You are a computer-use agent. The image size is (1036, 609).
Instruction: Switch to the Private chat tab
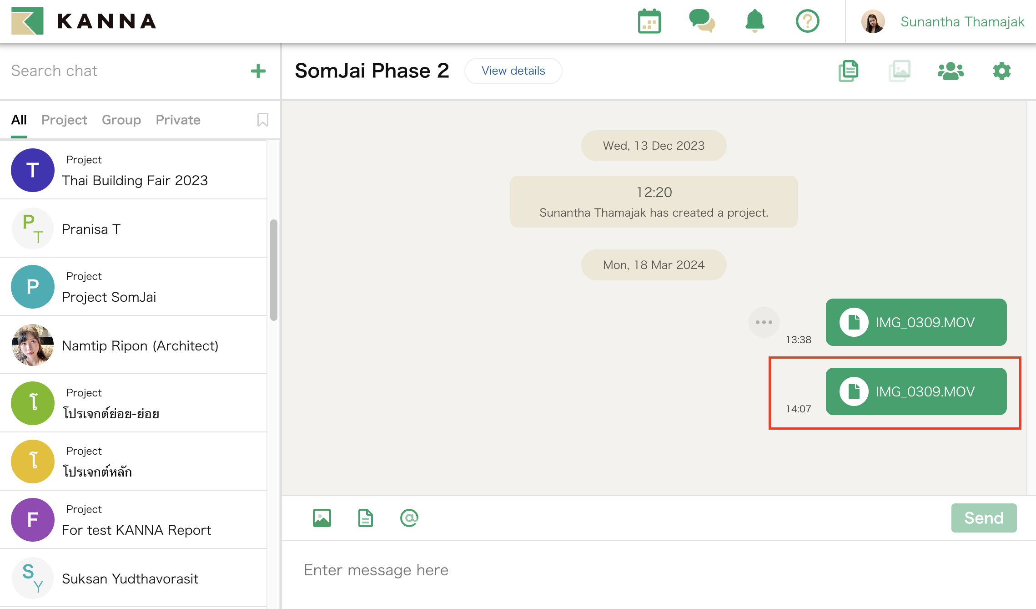[x=178, y=120]
